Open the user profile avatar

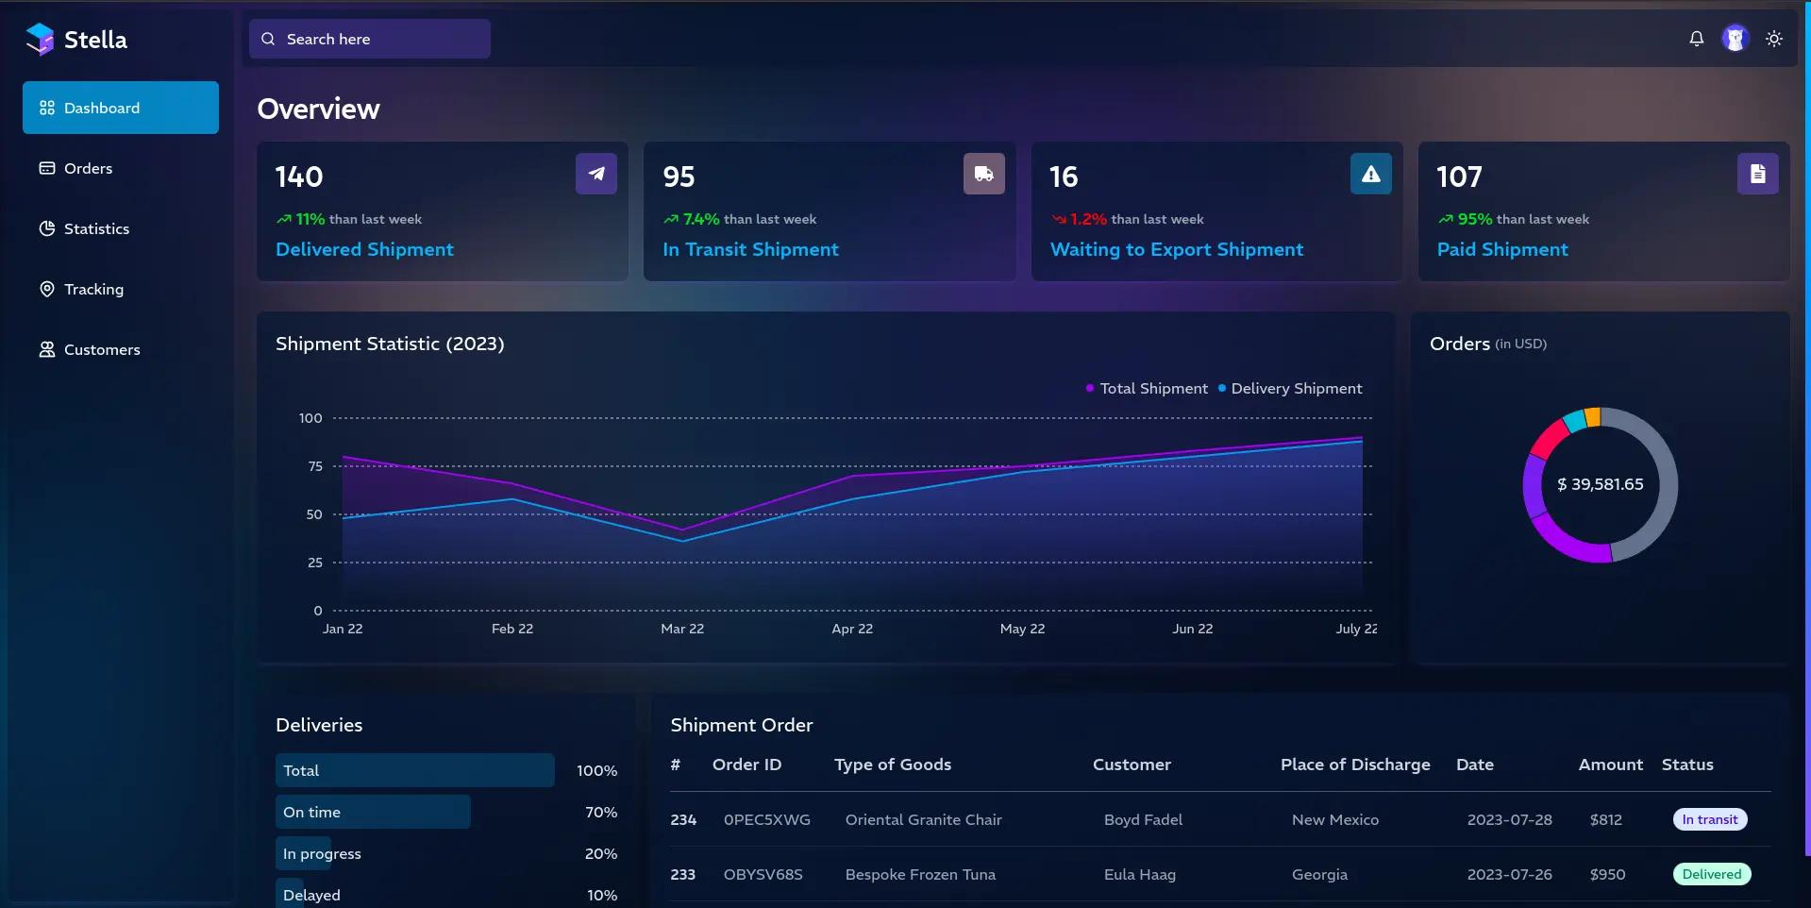click(1735, 39)
